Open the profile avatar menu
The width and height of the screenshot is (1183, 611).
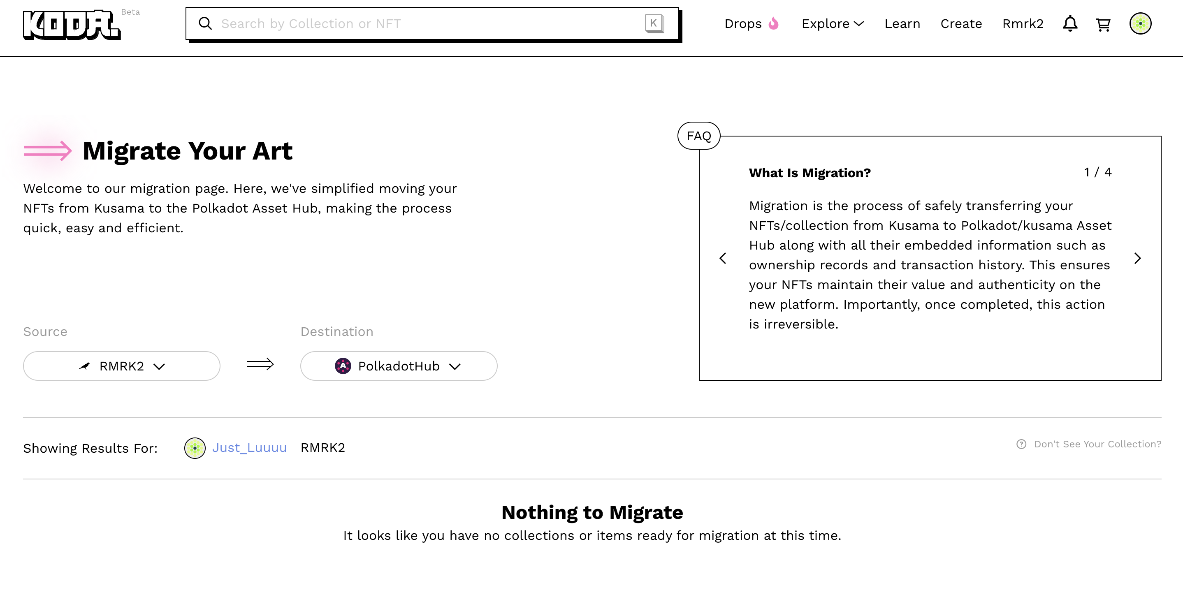(x=1140, y=23)
